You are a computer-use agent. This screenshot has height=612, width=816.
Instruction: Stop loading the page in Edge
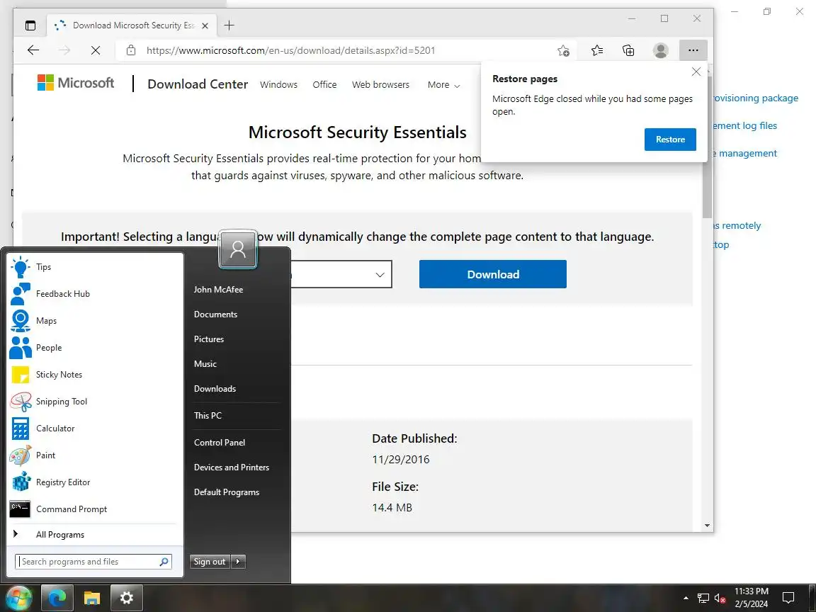point(96,50)
